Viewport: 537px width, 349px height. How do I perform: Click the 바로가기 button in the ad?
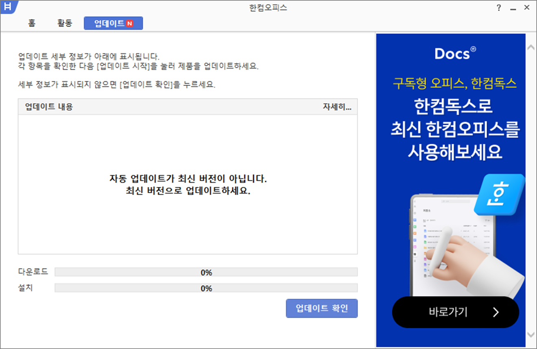[x=455, y=312]
